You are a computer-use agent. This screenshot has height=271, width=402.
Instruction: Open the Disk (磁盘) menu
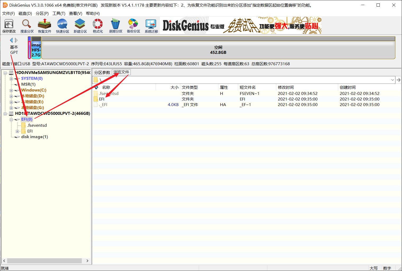pos(25,13)
